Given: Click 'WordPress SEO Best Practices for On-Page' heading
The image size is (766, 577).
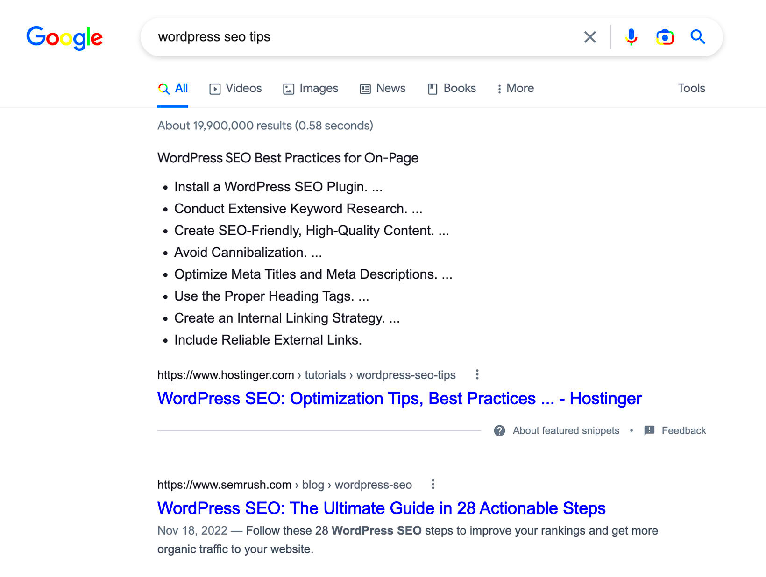Looking at the screenshot, I should (x=288, y=158).
